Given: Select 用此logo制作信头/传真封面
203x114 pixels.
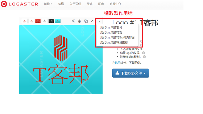Looking at the screenshot, I should click(117, 38).
